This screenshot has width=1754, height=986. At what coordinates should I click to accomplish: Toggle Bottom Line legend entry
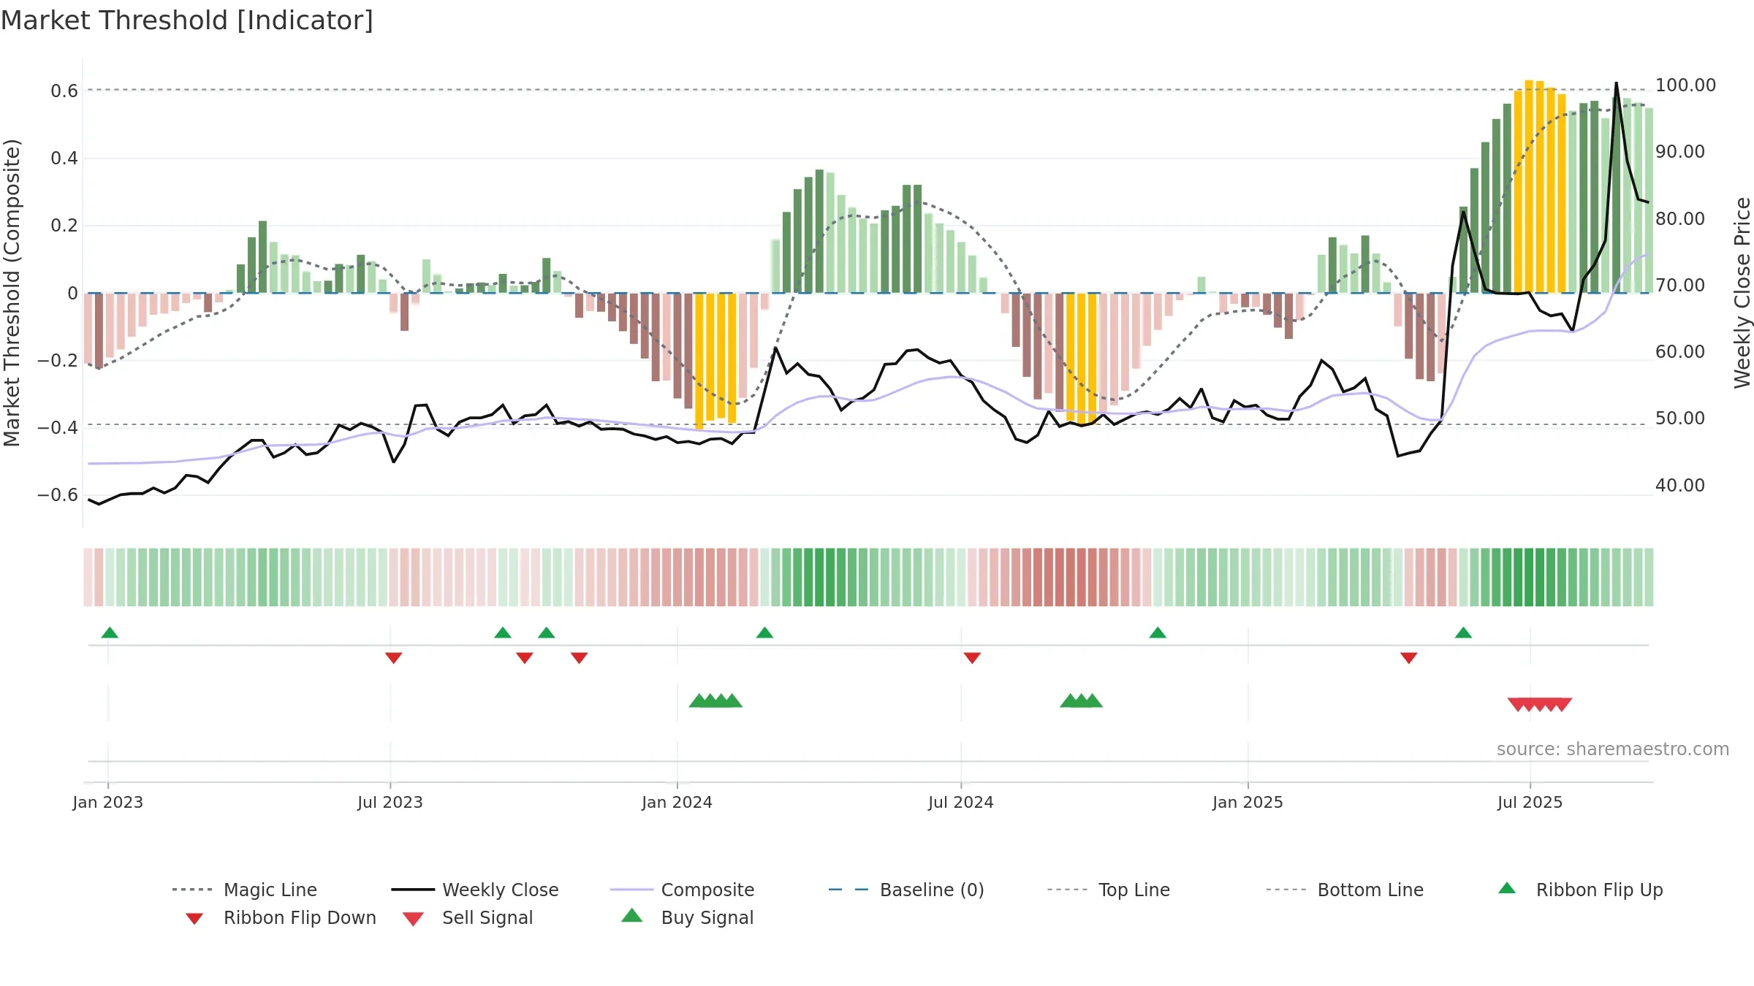[x=1345, y=890]
